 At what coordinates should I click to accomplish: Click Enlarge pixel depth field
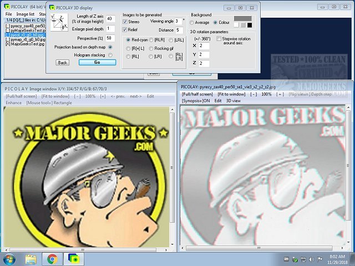coord(110,29)
